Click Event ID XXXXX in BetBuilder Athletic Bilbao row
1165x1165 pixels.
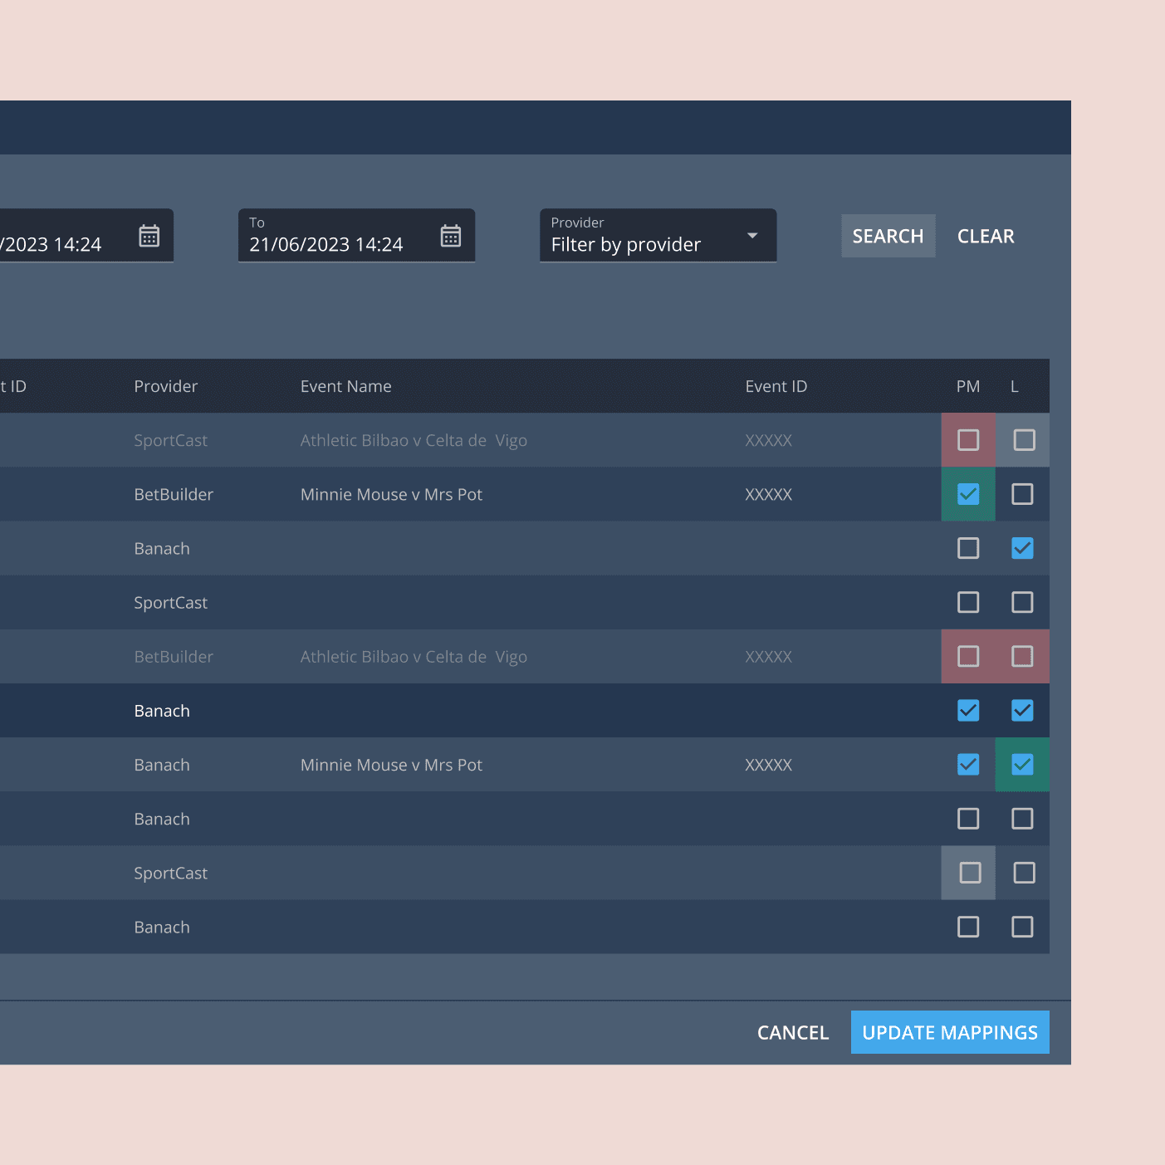pos(768,656)
